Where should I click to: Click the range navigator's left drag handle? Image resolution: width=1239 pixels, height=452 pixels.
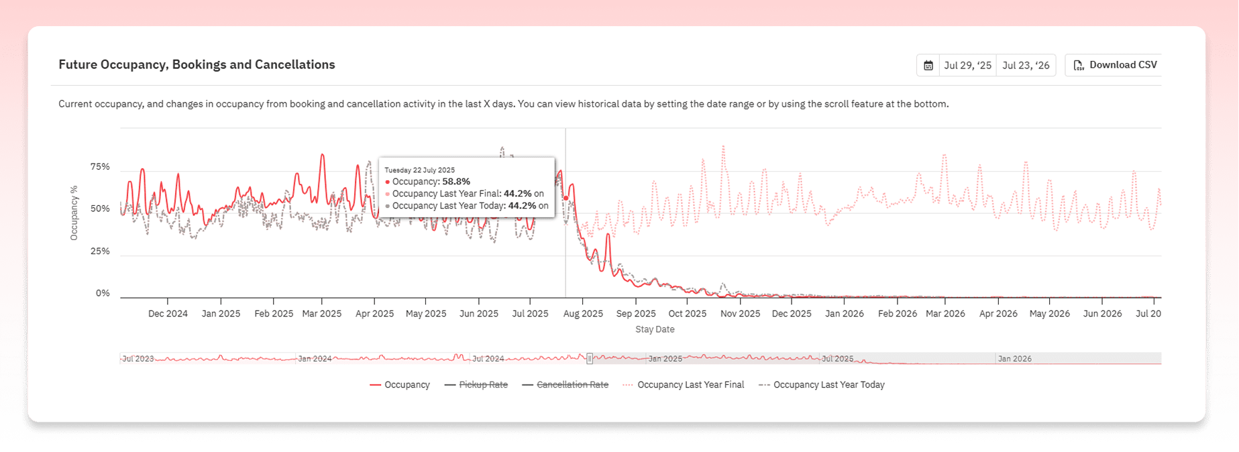[590, 359]
